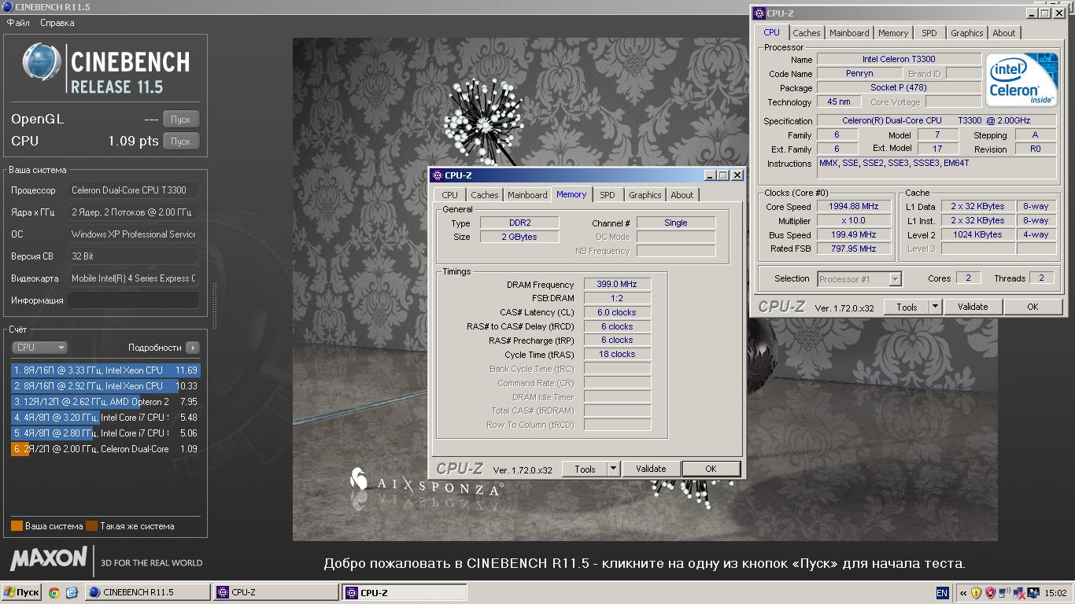Open the Processor #1 selection dropdown
Image resolution: width=1075 pixels, height=604 pixels.
point(859,279)
